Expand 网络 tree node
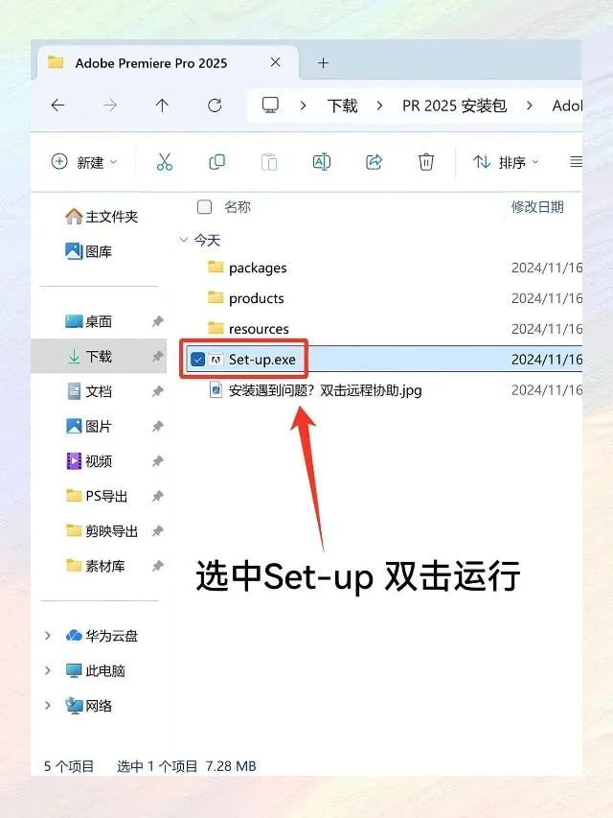The height and width of the screenshot is (818, 613). coord(48,705)
